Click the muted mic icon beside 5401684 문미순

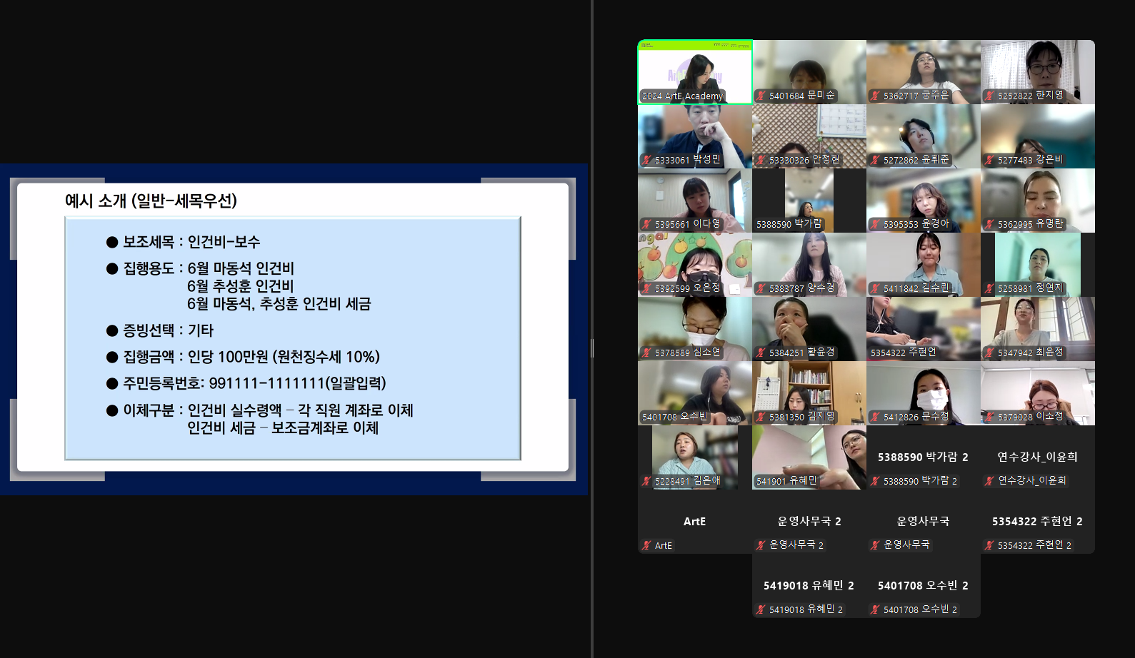pyautogui.click(x=761, y=96)
